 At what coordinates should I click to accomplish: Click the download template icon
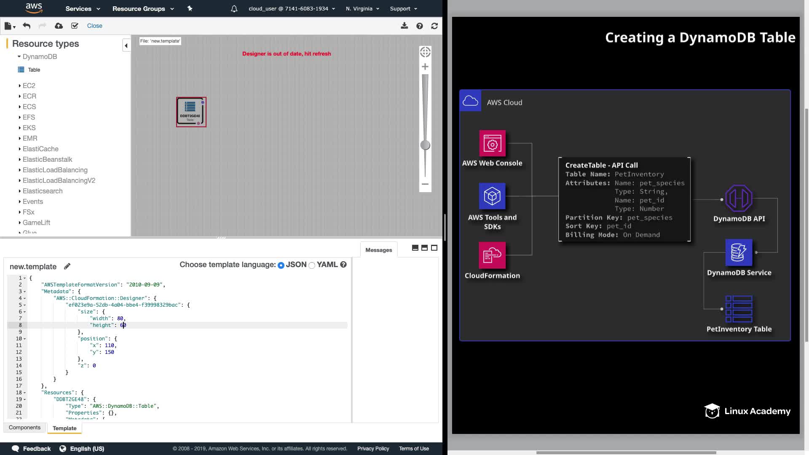(x=404, y=26)
